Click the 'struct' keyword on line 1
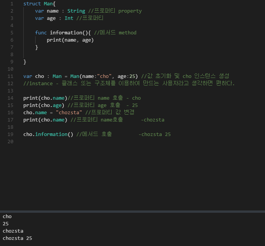The width and height of the screenshot is (265, 246). (x=32, y=4)
